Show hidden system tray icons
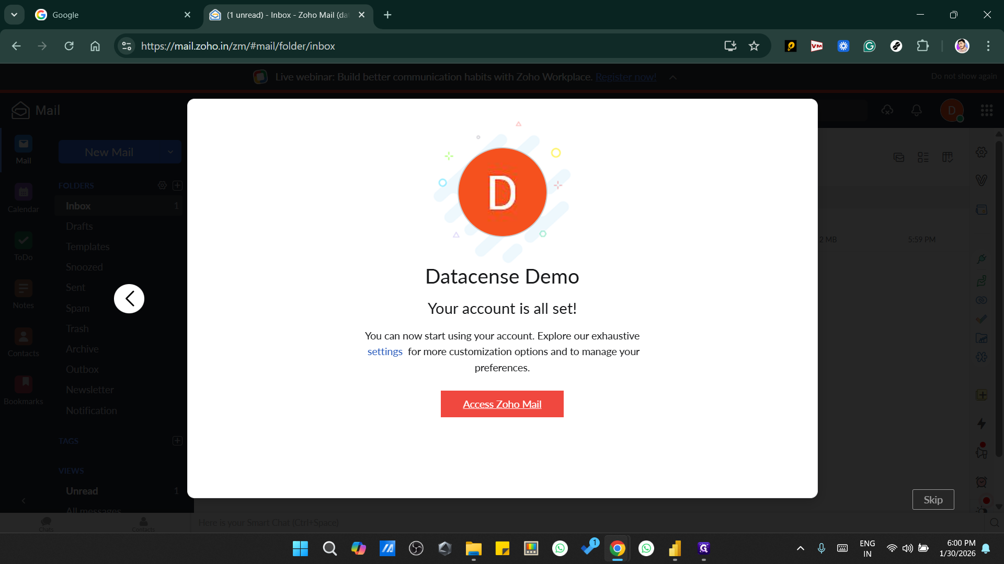Viewport: 1004px width, 564px height. coord(800,548)
